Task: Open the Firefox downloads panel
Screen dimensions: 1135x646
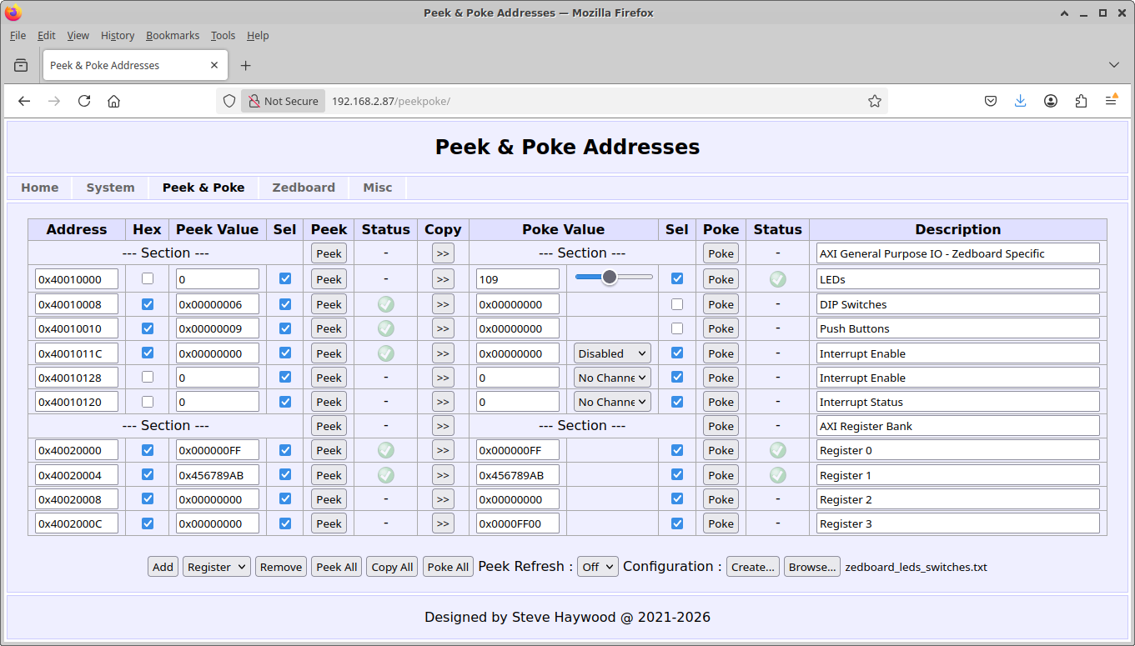Action: pos(1020,101)
